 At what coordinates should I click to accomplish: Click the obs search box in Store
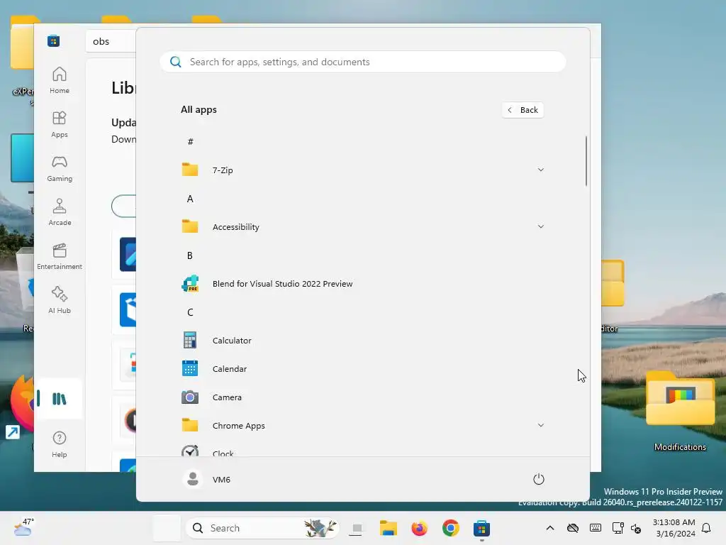111,41
